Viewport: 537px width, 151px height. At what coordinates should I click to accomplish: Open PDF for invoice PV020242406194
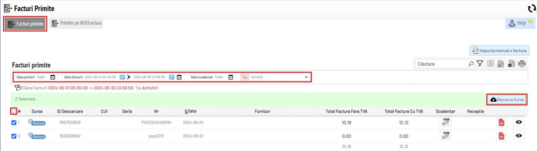pyautogui.click(x=501, y=122)
